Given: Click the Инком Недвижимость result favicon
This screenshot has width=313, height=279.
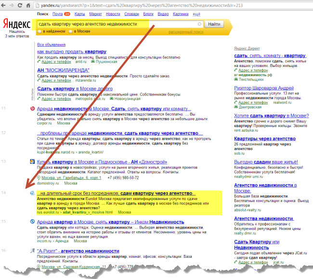Looking at the screenshot, I should point(32,222).
